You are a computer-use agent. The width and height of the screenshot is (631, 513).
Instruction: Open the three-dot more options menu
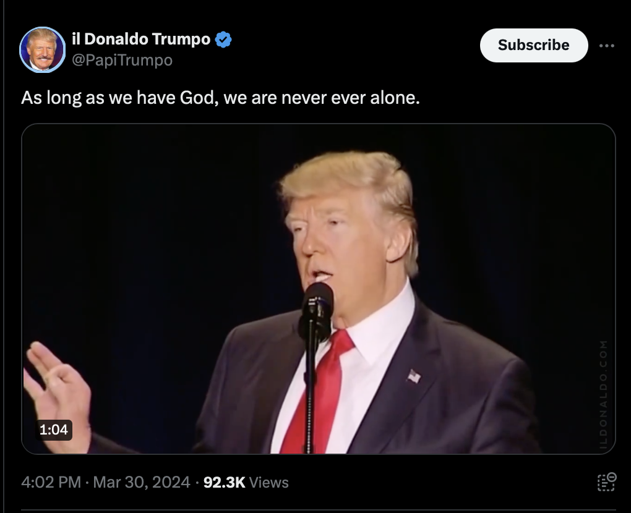click(606, 46)
